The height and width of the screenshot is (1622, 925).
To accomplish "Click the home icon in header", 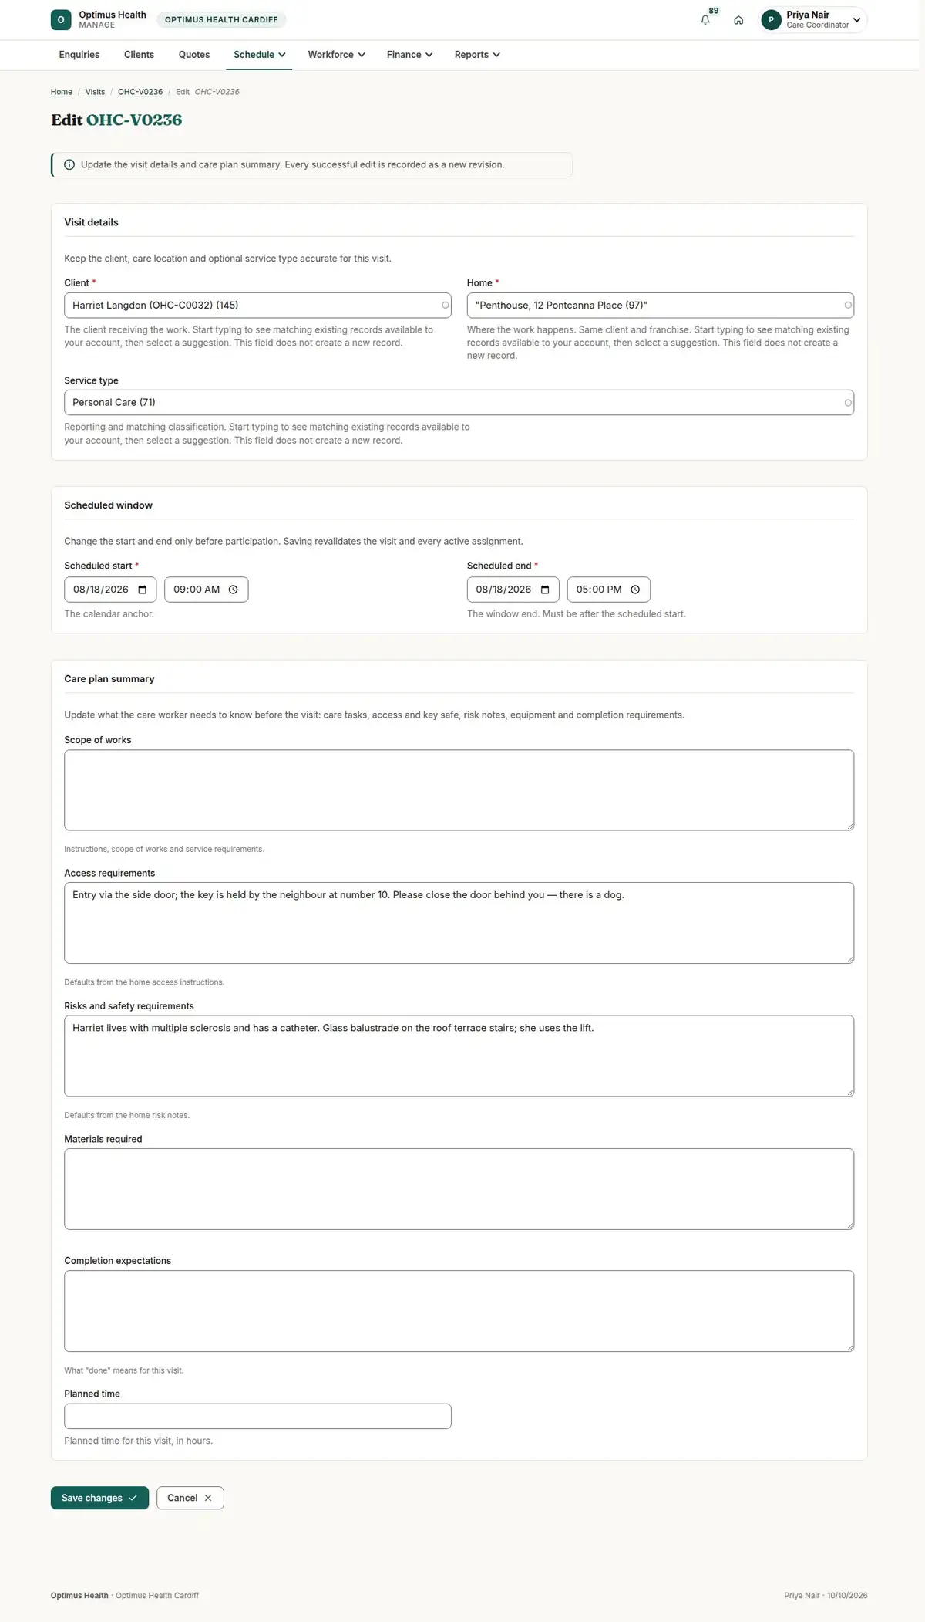I will pyautogui.click(x=738, y=20).
